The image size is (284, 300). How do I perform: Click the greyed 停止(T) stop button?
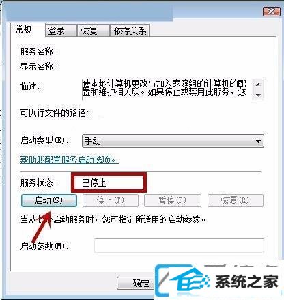(111, 200)
